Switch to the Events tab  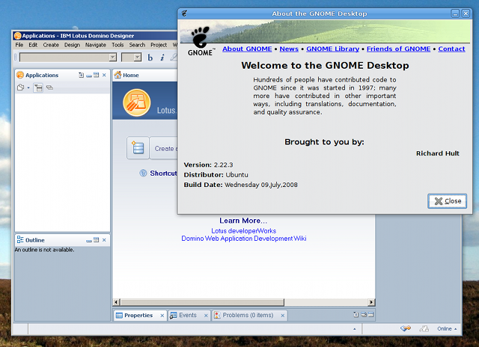pos(188,316)
